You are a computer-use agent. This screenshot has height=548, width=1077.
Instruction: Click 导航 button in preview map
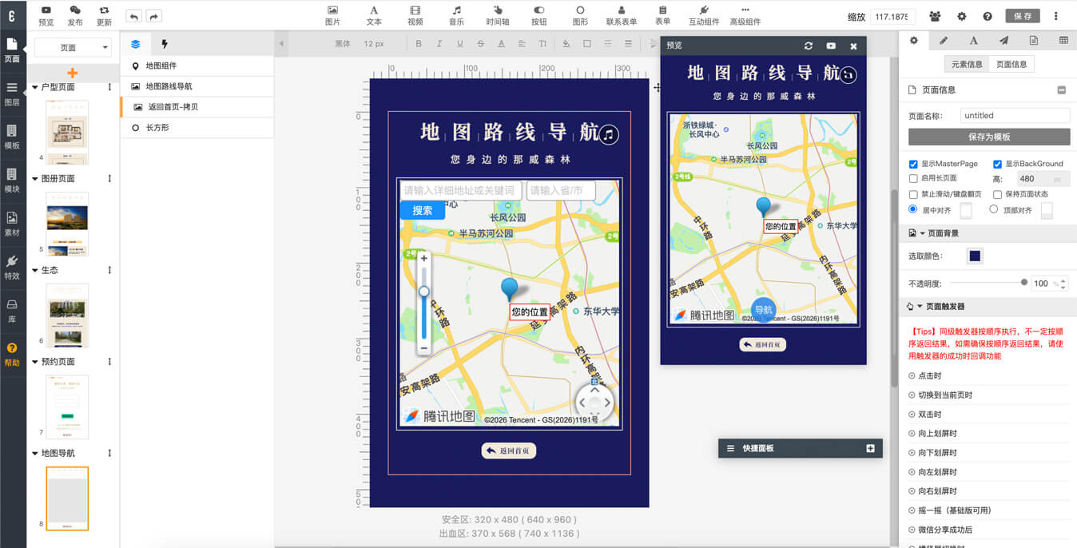pyautogui.click(x=764, y=310)
